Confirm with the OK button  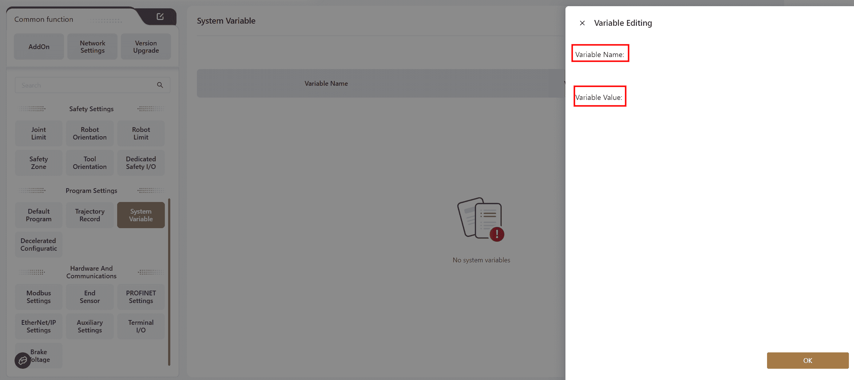tap(807, 360)
